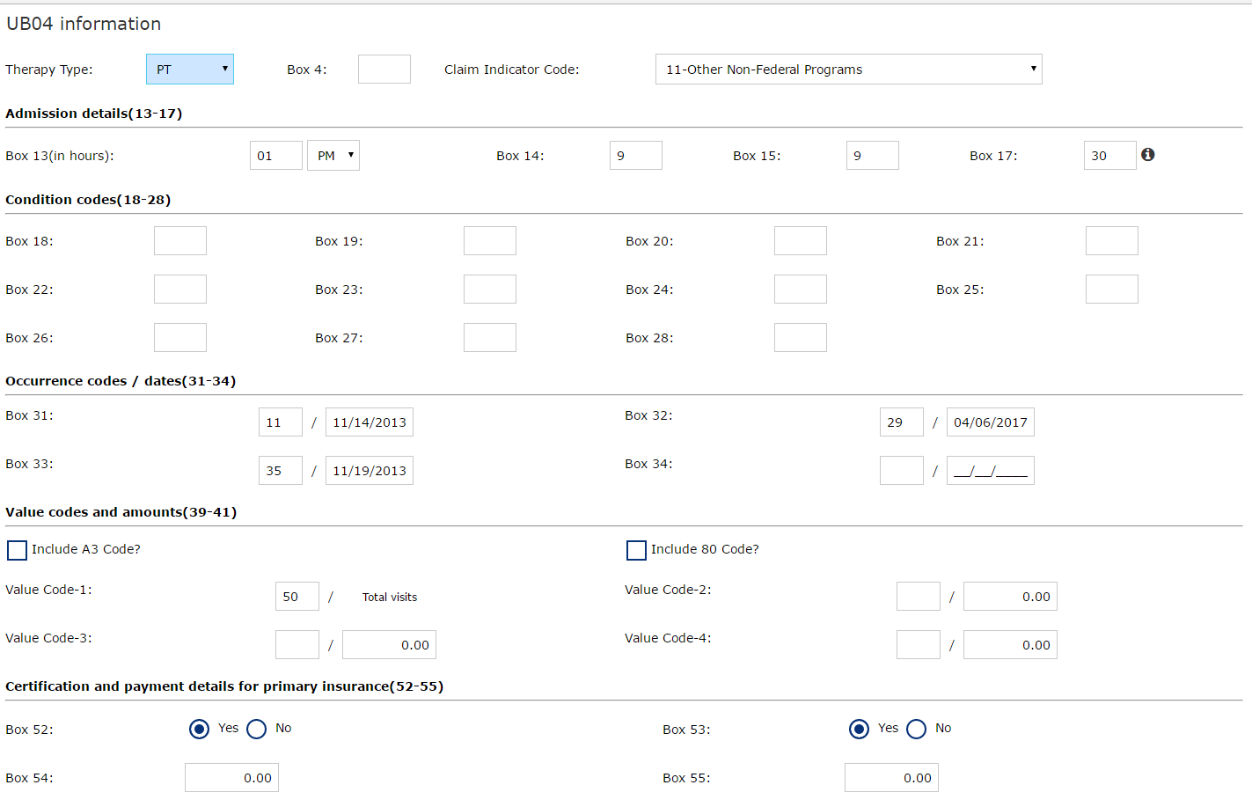Select Yes for Box 52
Image resolution: width=1252 pixels, height=807 pixels.
pos(200,729)
